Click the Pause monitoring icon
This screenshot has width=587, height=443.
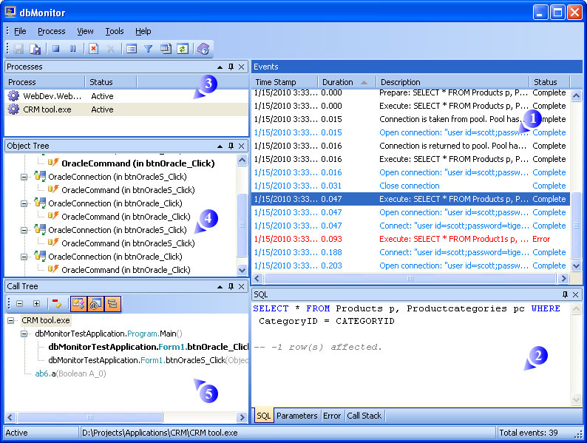pyautogui.click(x=73, y=49)
